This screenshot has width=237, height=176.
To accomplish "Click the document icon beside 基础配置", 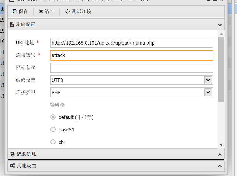I will [12, 24].
